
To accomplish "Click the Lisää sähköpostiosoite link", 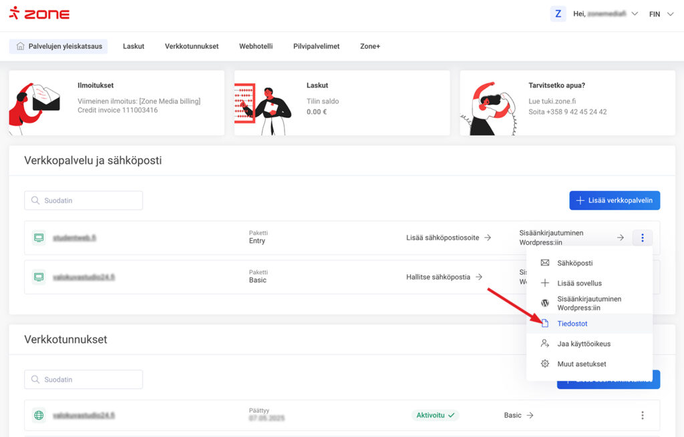I will (448, 238).
